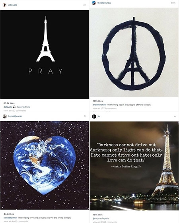Screen dimensions: 179x223
Task: Follow #prayforParis hashtag in ddlovato caption
Action: point(23,107)
